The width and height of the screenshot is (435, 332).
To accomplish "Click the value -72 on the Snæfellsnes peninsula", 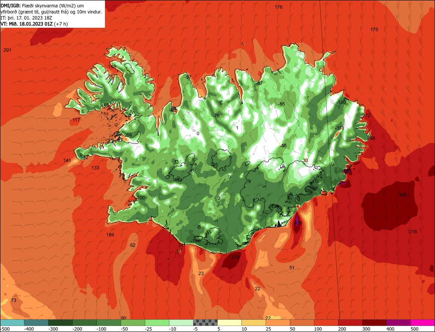I will (x=85, y=157).
